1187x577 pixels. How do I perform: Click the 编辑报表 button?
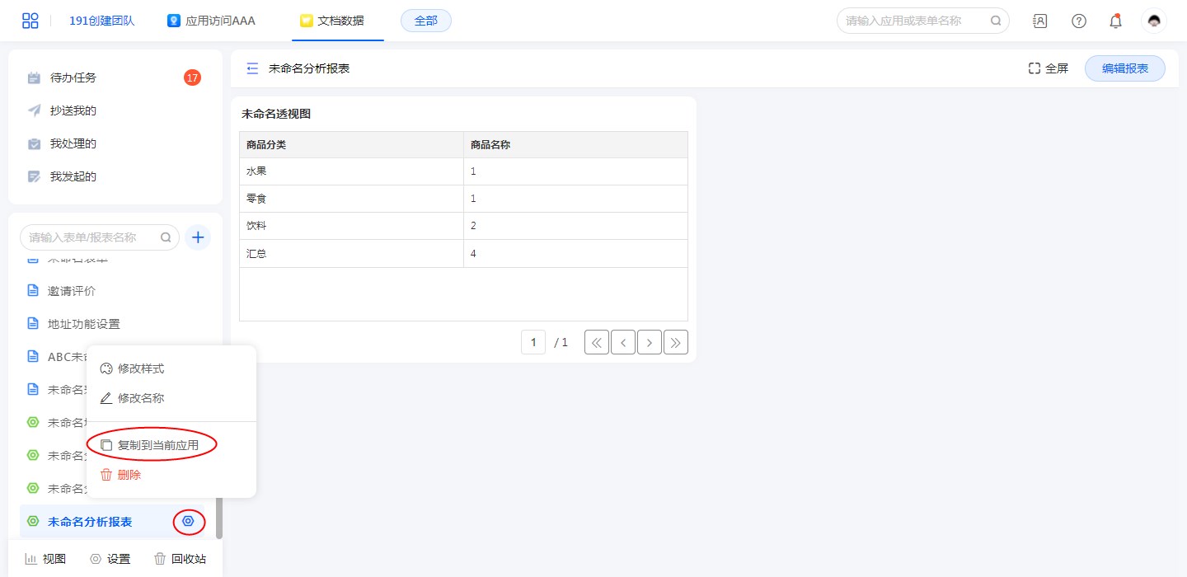coord(1124,68)
